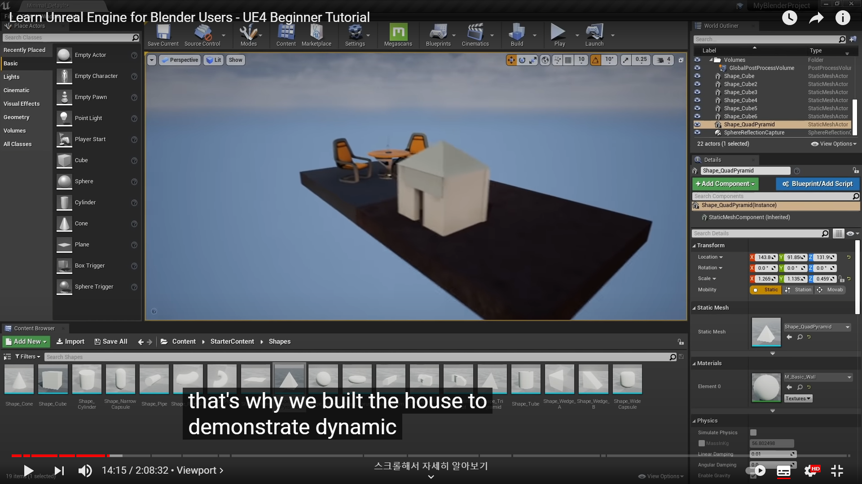Click the YouTube video progress bar

[431, 456]
